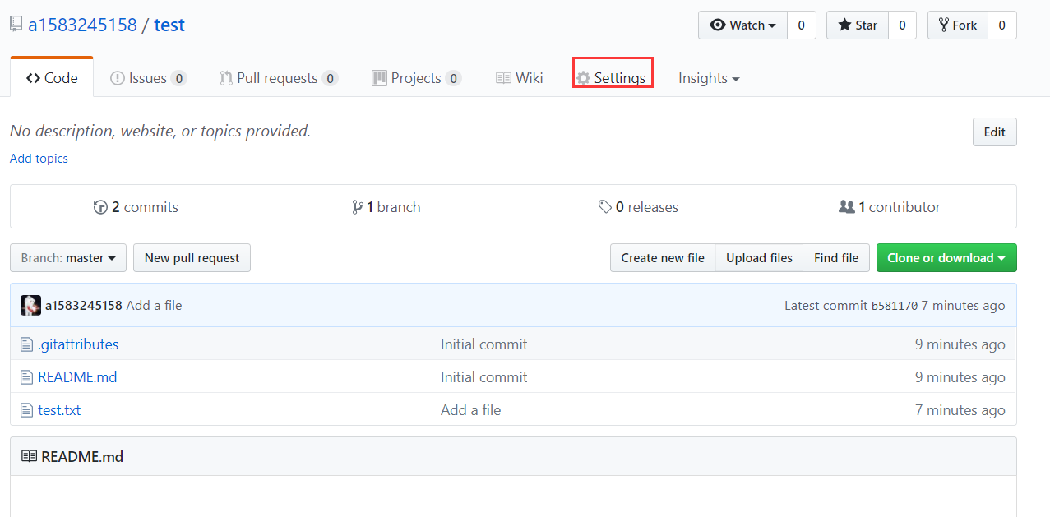Open Initial commit message for .gitattributes
This screenshot has width=1050, height=517.
tap(484, 344)
